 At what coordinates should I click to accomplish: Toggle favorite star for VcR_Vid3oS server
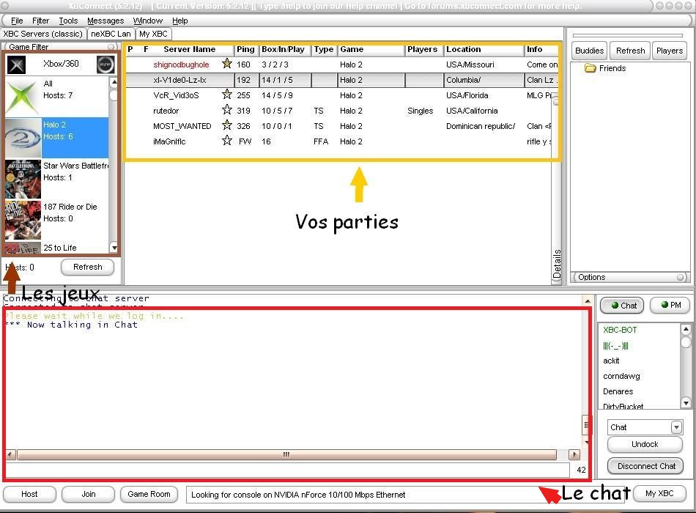[x=227, y=94]
